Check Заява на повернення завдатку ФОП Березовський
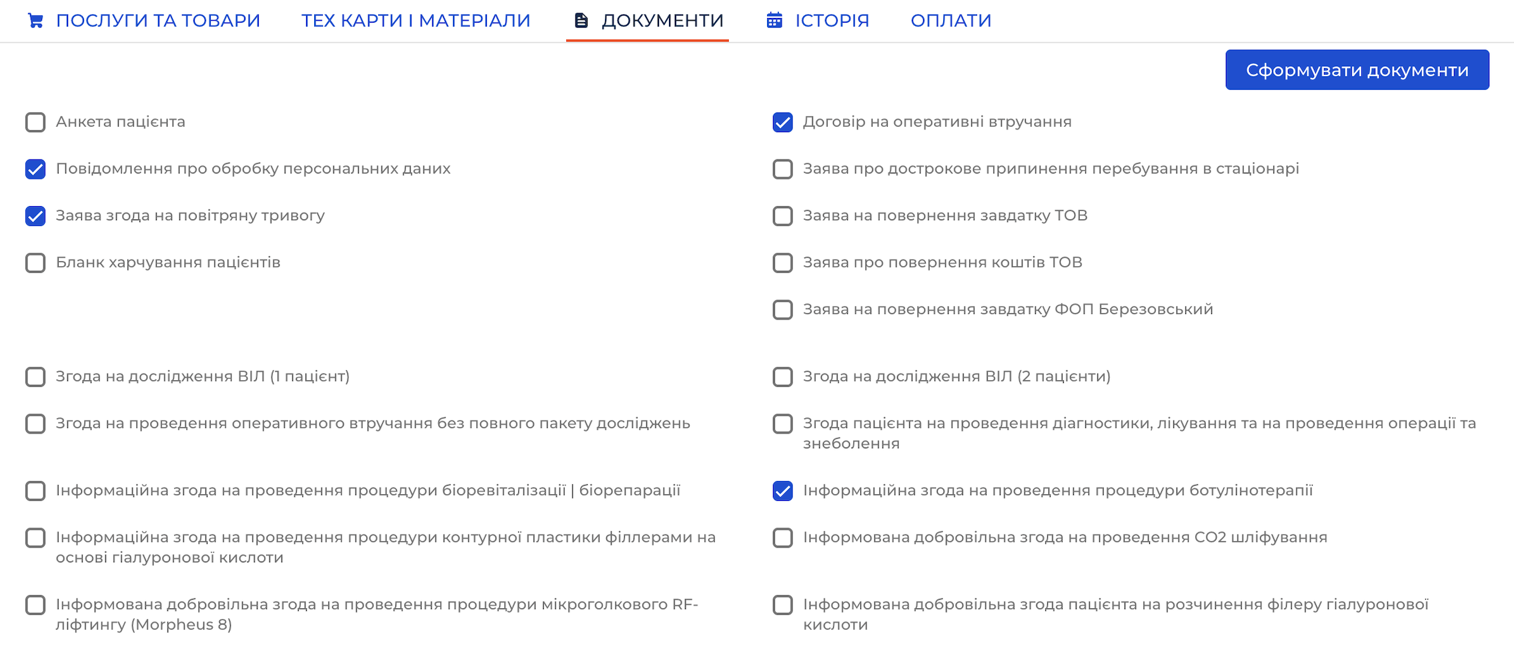This screenshot has height=651, width=1514. (783, 310)
